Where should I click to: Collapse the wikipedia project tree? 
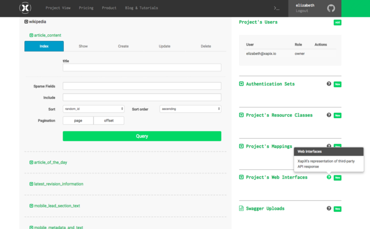coord(26,21)
